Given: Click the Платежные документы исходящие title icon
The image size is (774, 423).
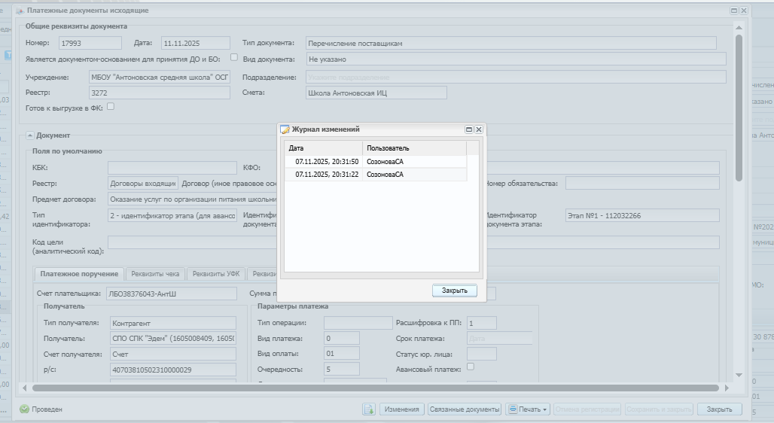Looking at the screenshot, I should tap(20, 11).
